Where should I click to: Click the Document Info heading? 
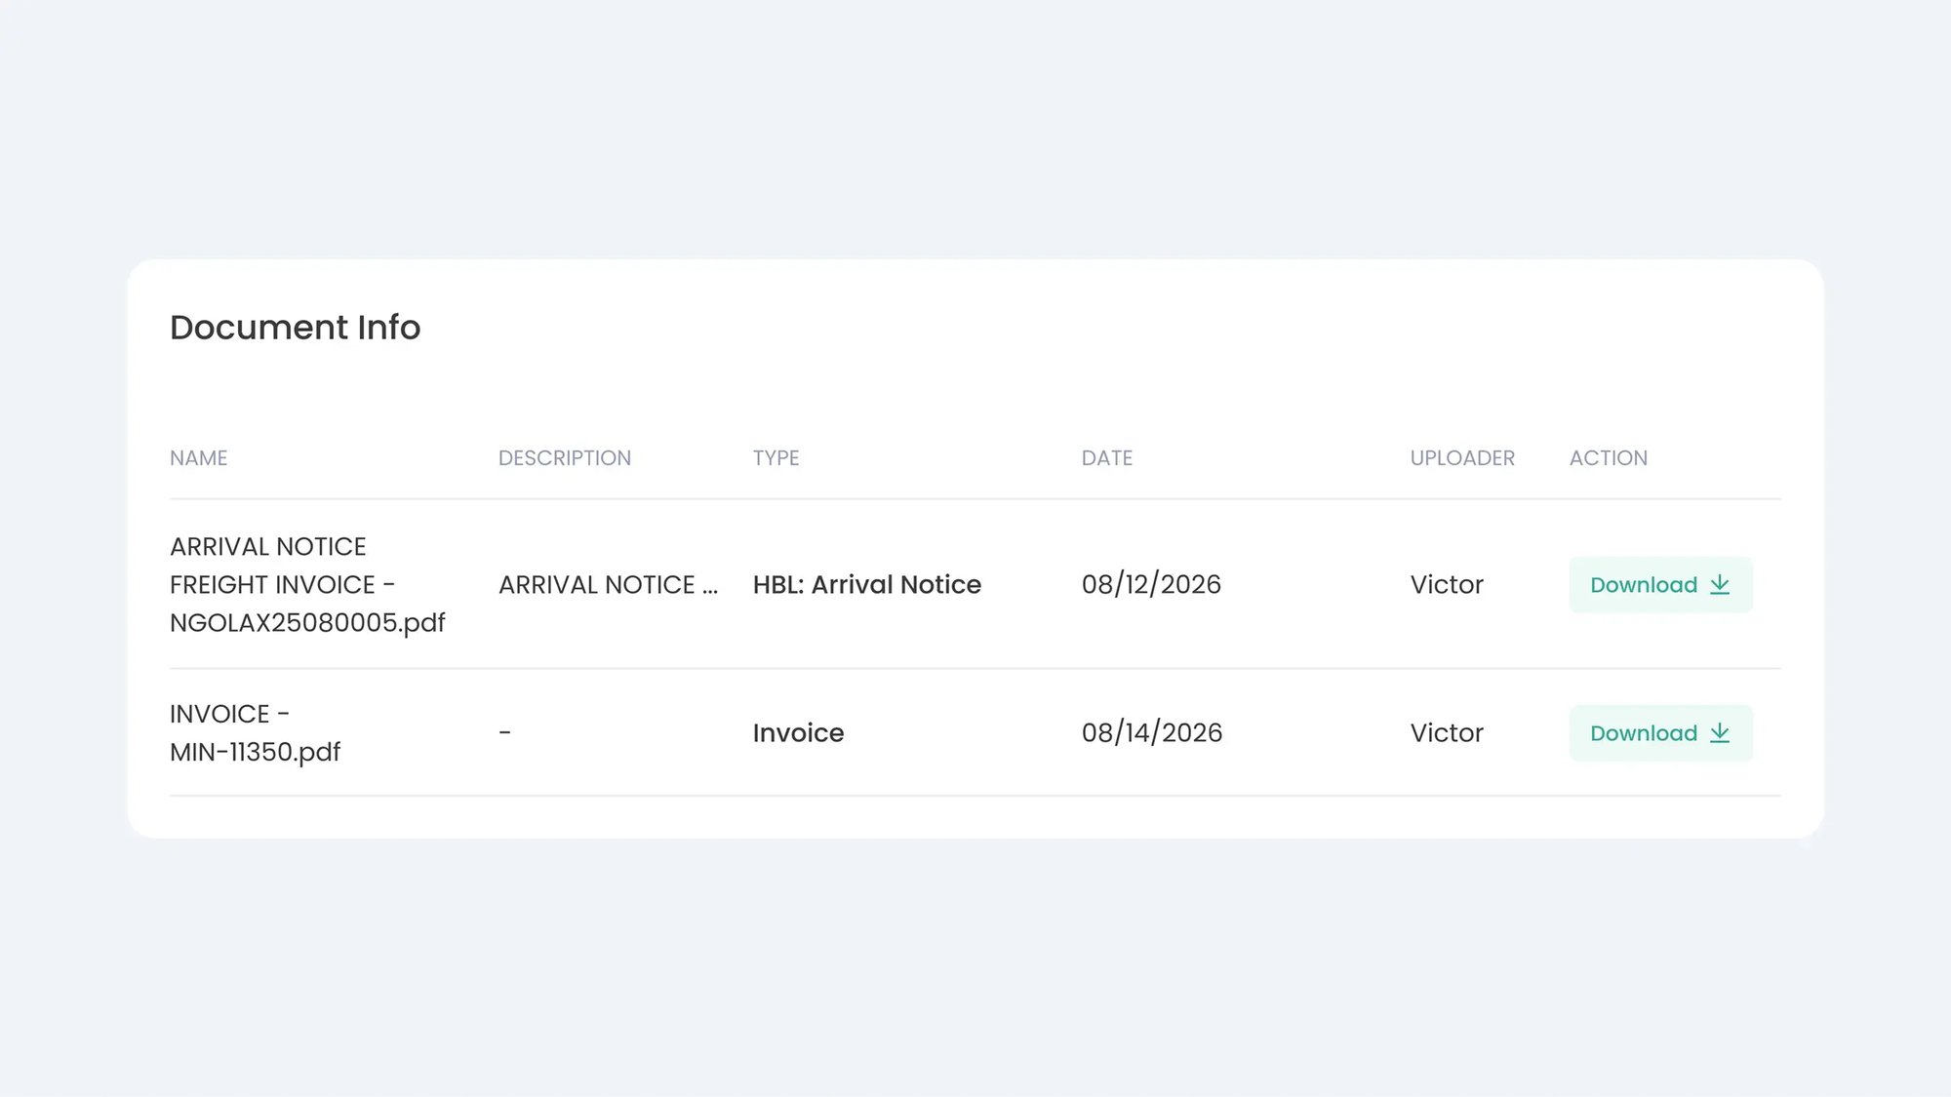tap(295, 328)
